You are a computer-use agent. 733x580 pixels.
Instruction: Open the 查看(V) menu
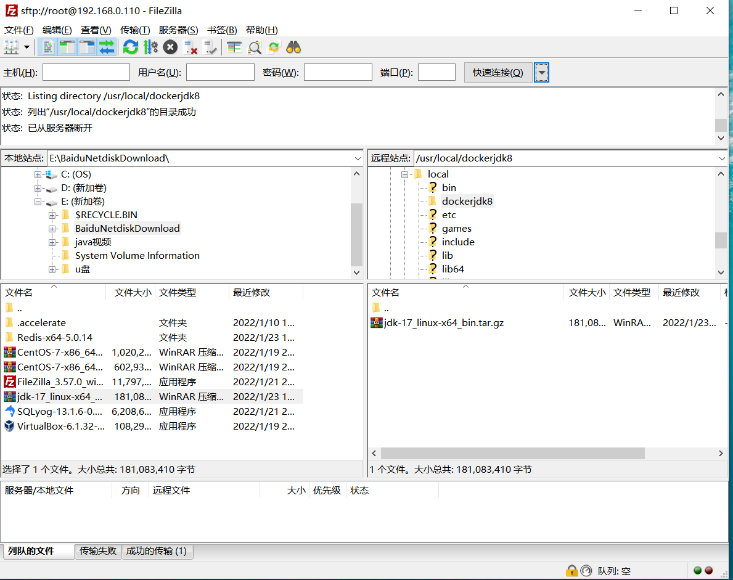pos(96,30)
